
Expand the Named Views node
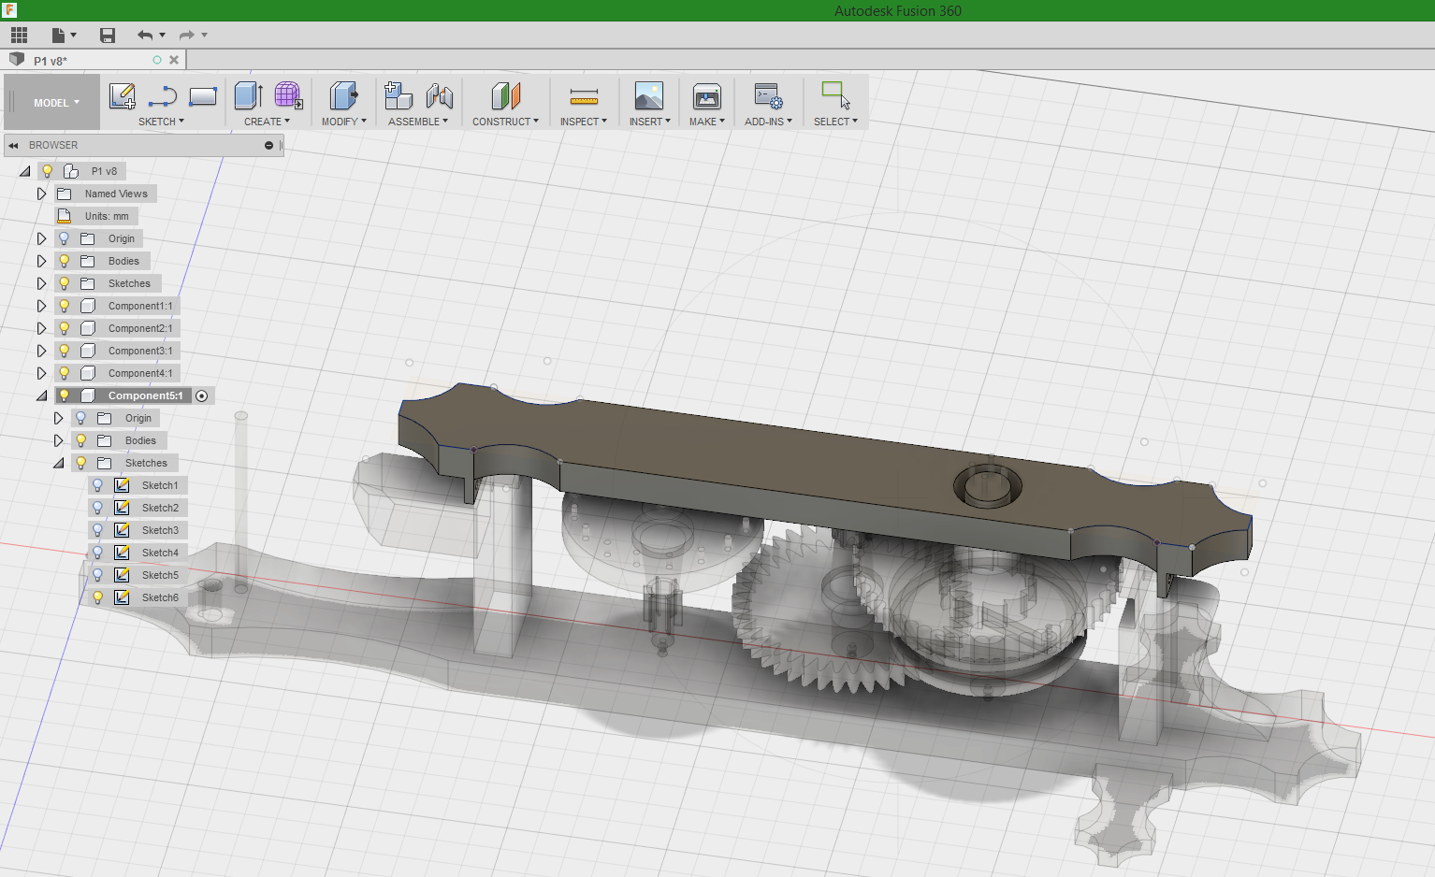click(x=41, y=194)
